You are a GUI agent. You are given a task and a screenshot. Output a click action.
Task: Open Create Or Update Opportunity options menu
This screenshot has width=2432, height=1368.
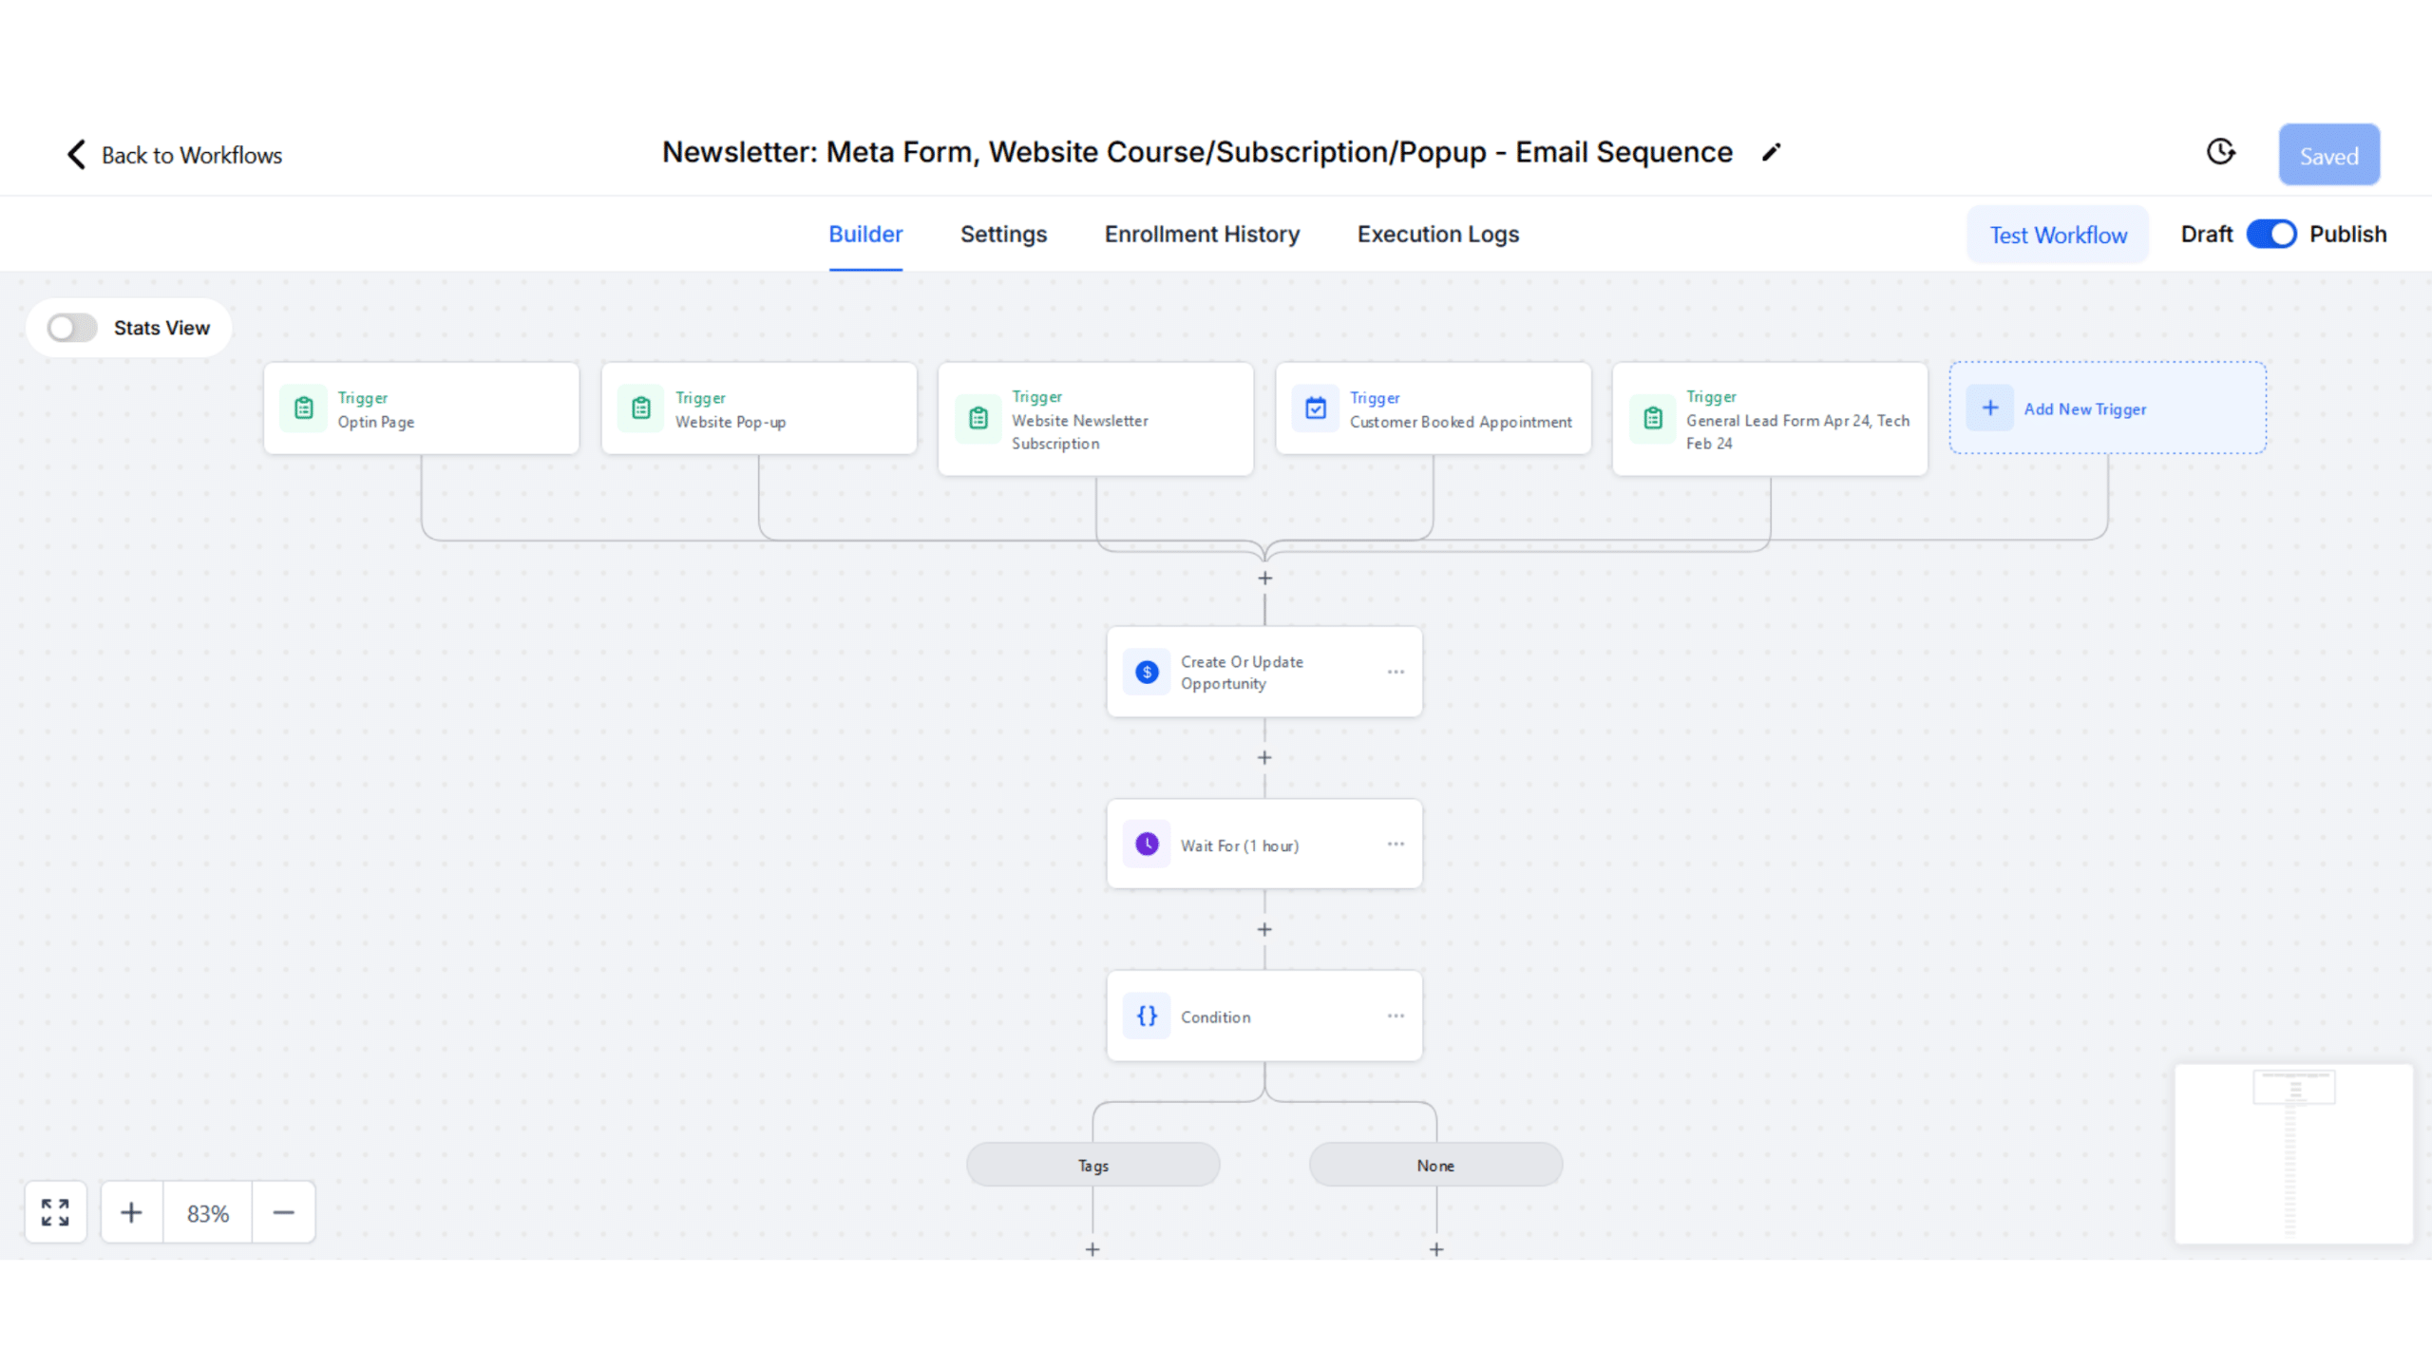point(1395,672)
